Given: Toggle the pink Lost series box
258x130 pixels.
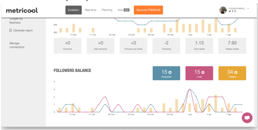Looking at the screenshot, I should click(199, 73).
